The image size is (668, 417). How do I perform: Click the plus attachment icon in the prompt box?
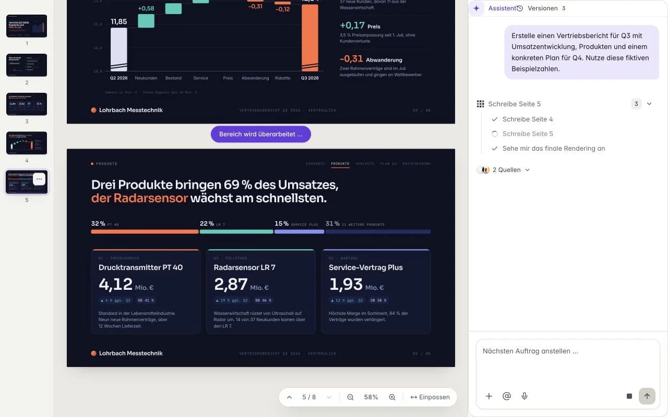point(489,396)
